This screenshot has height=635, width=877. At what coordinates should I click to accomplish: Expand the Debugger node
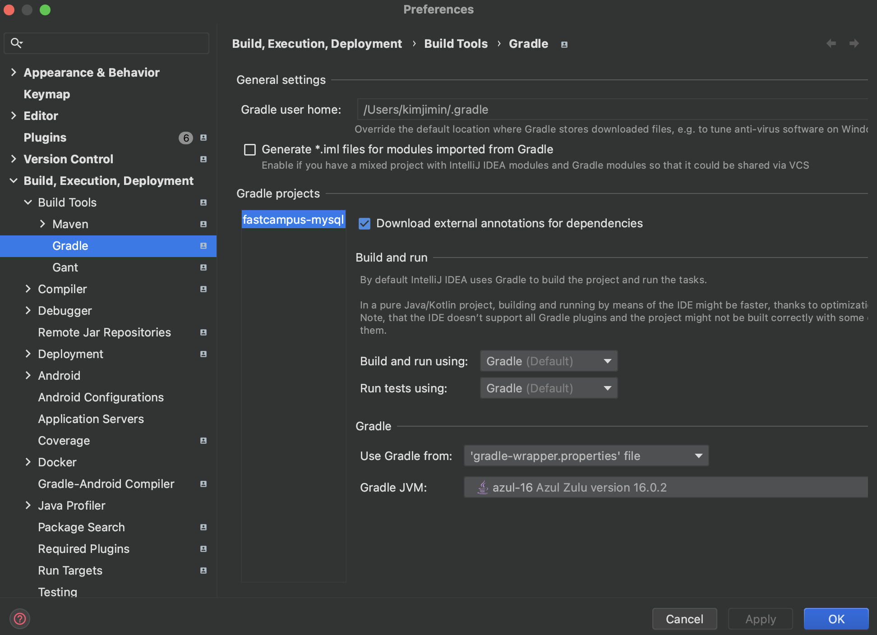tap(28, 310)
